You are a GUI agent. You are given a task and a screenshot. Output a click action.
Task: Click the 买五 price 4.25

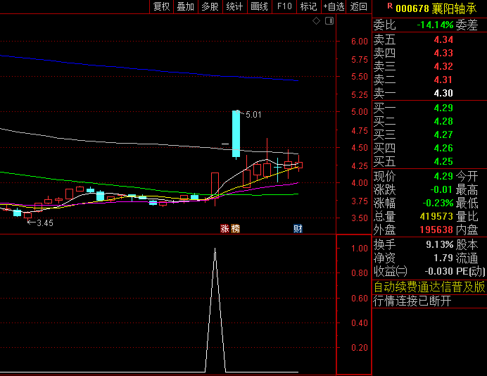click(443, 161)
